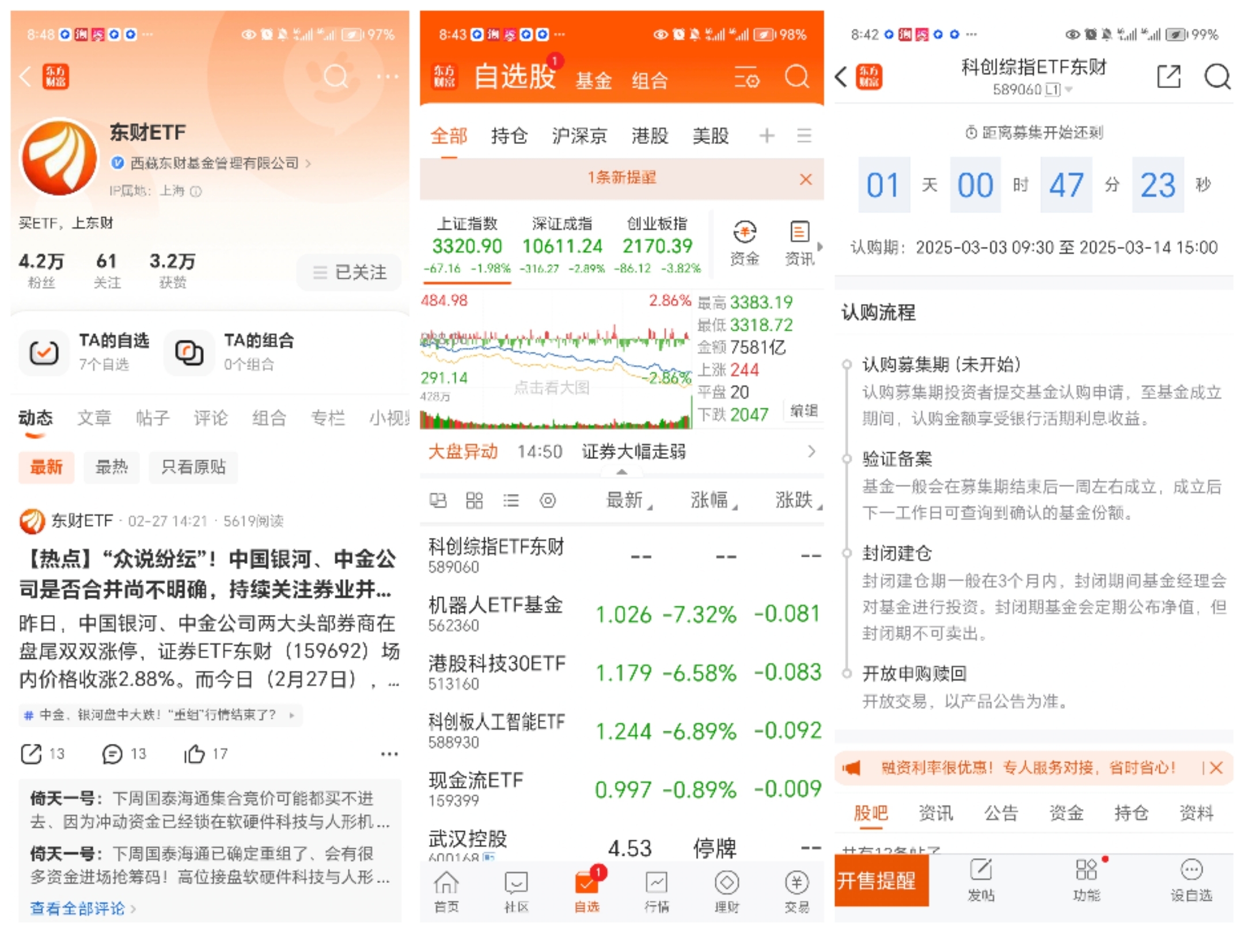This screenshot has height=933, width=1244.
Task: Open 港股科技30ETF row
Action: click(622, 672)
